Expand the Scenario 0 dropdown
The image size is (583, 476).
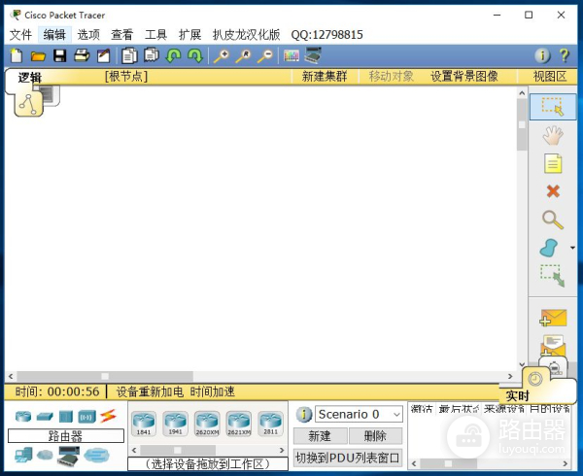(x=396, y=415)
